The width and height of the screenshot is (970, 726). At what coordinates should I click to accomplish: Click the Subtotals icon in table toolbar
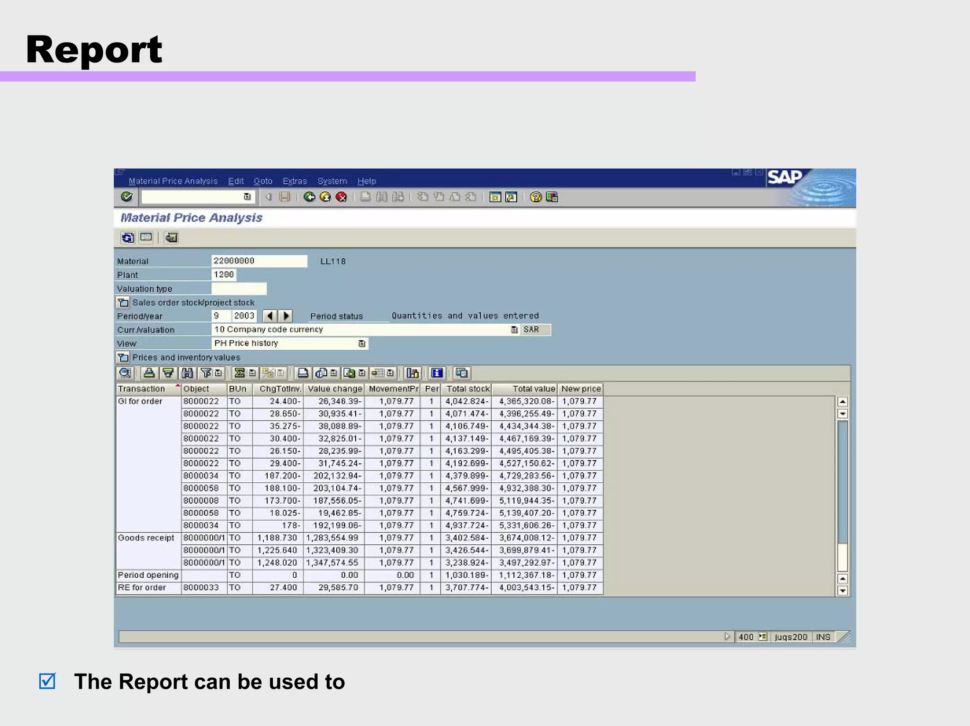268,373
